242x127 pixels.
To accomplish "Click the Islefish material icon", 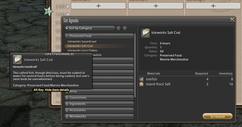I will point(141,79).
